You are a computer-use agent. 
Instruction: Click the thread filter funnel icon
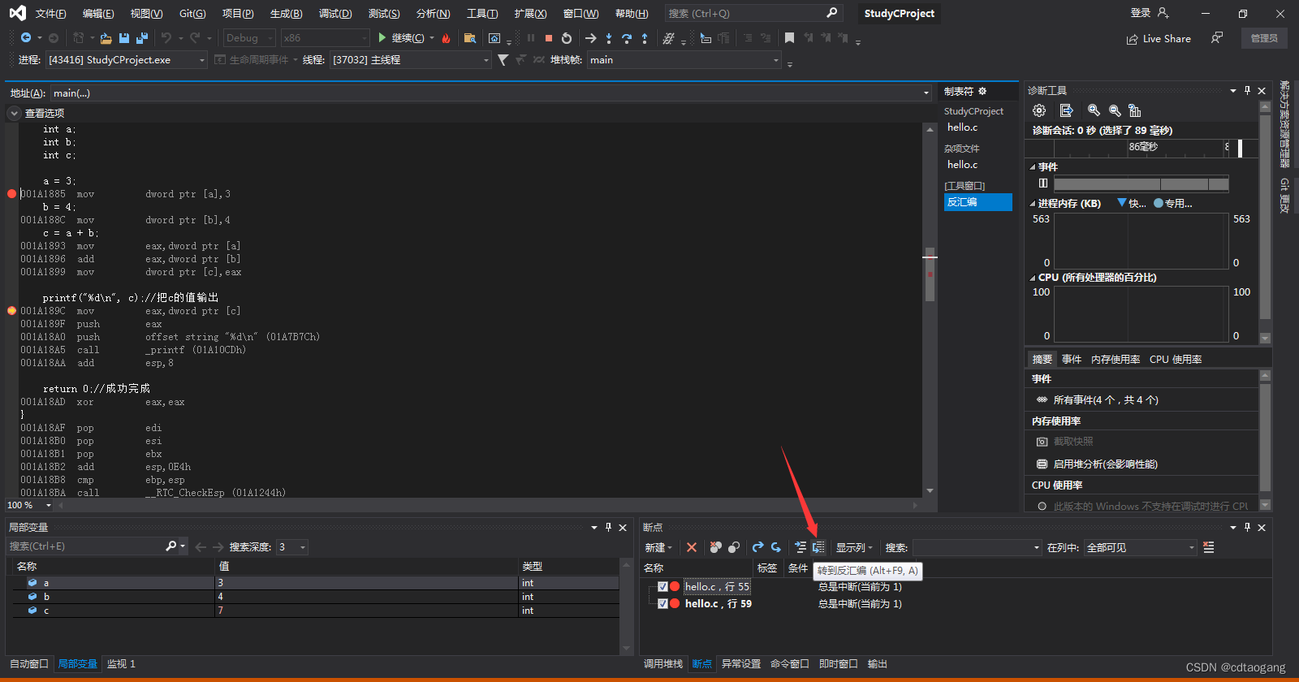[503, 60]
